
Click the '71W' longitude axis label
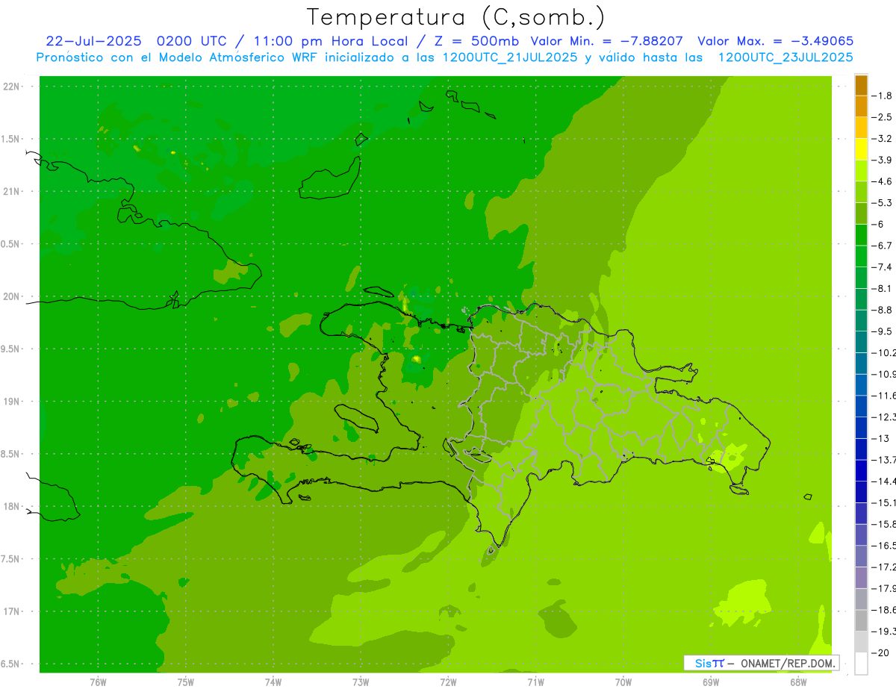pos(535,681)
